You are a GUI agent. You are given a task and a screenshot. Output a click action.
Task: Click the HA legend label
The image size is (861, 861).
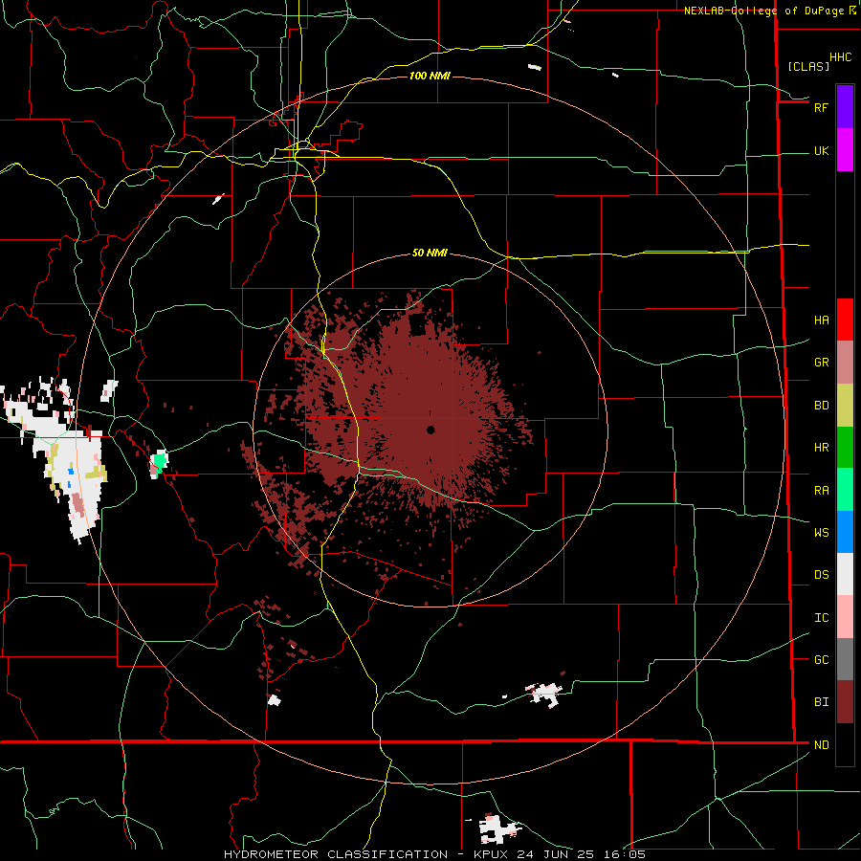click(x=821, y=320)
